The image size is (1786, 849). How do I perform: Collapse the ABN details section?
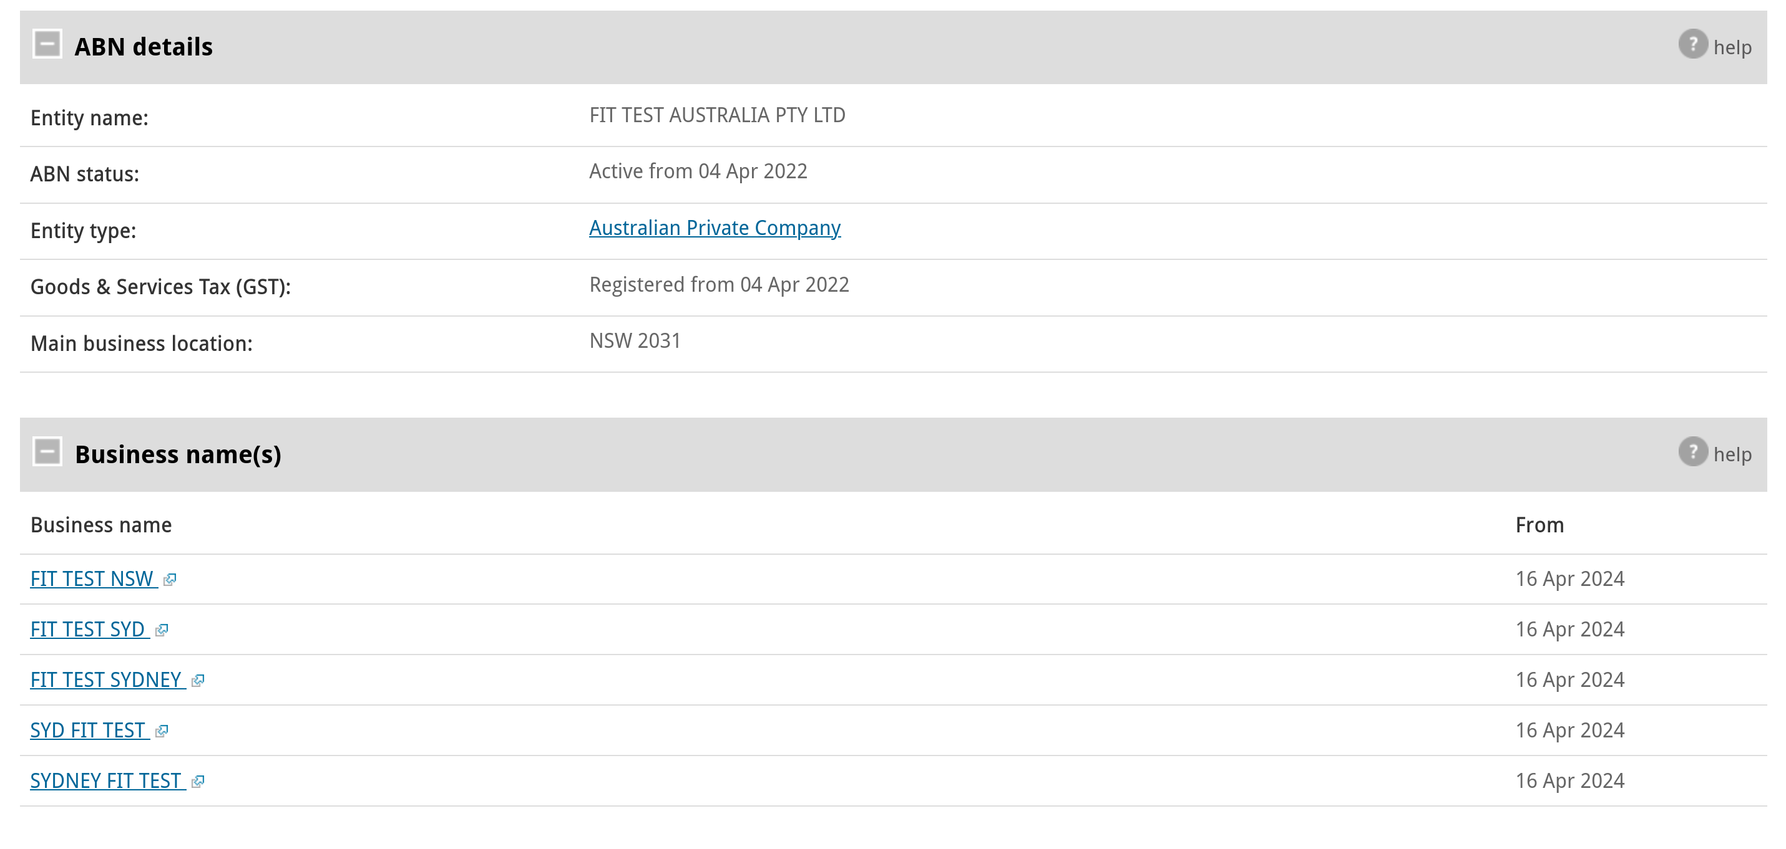point(47,44)
